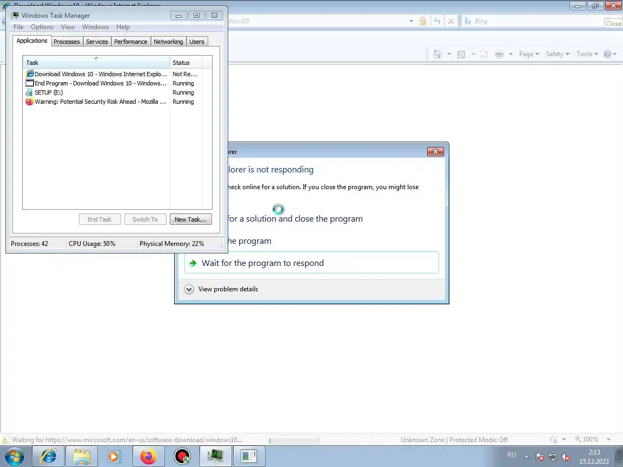The width and height of the screenshot is (623, 467).
Task: Open Windows Media Player taskbar icon
Action: coord(115,456)
